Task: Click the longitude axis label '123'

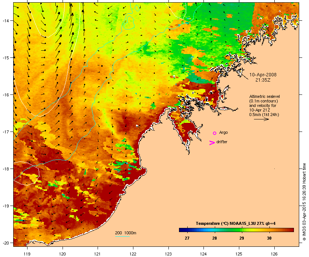Action: coord(168,254)
